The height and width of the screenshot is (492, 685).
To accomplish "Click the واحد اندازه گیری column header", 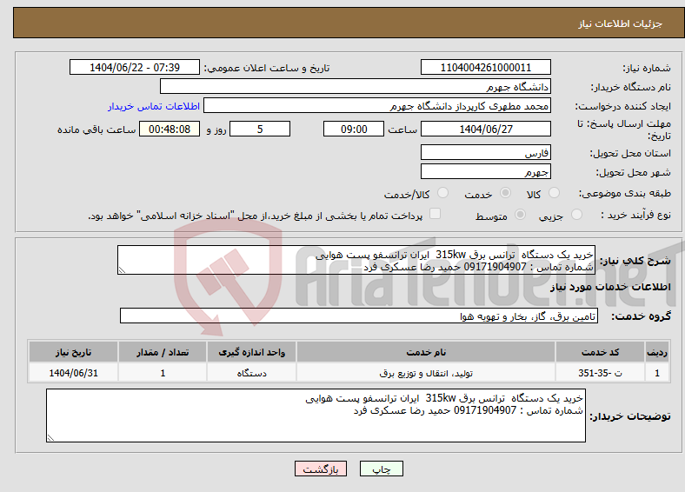I will [x=251, y=352].
